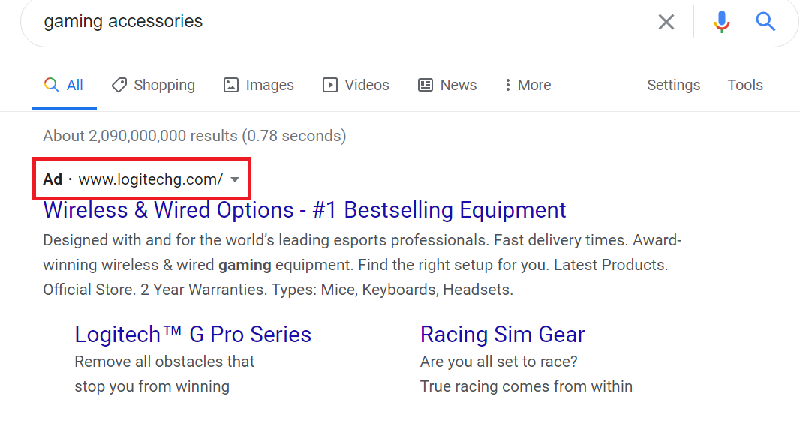Open the Logitech G Pro Series link

(x=193, y=334)
